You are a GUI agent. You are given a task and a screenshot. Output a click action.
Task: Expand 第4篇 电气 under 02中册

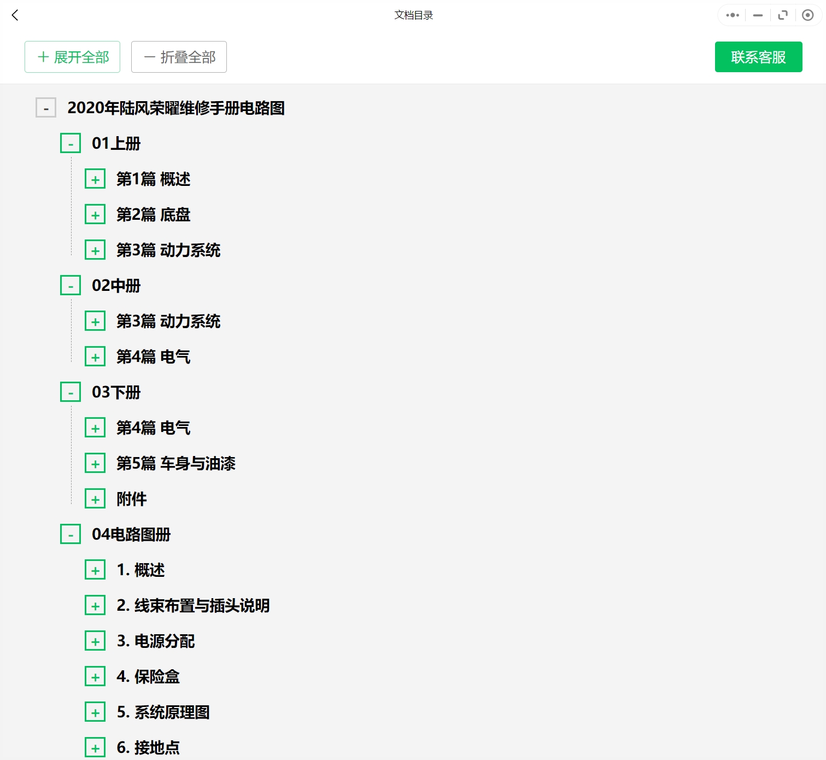click(95, 356)
